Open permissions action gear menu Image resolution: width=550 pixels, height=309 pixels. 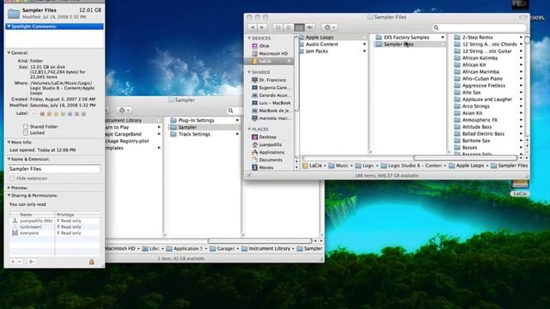click(31, 262)
